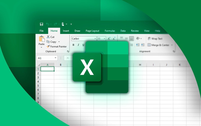Screen dimensions: 201x126
Task: Open Alignment settings dialog launcher
Action: click(174, 51)
